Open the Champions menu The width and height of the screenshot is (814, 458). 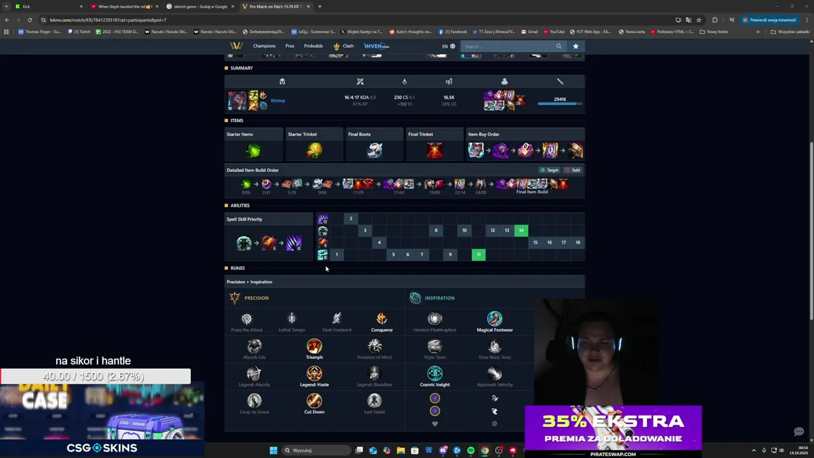pyautogui.click(x=264, y=46)
